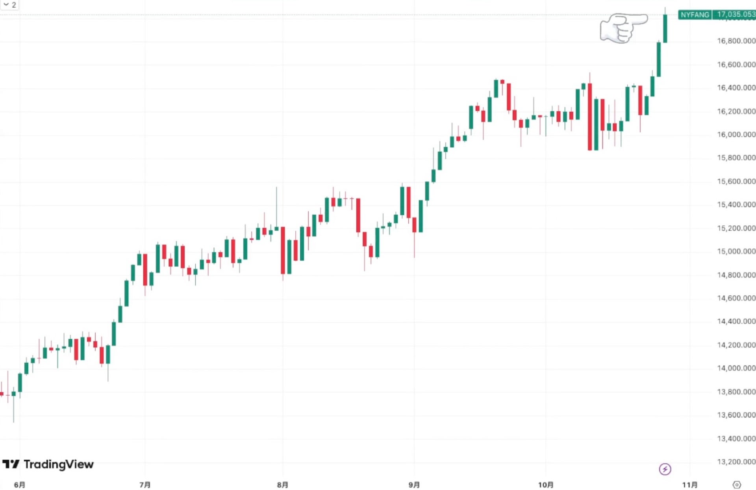The height and width of the screenshot is (490, 756).
Task: Click the 7月 time axis label
Action: click(x=145, y=485)
